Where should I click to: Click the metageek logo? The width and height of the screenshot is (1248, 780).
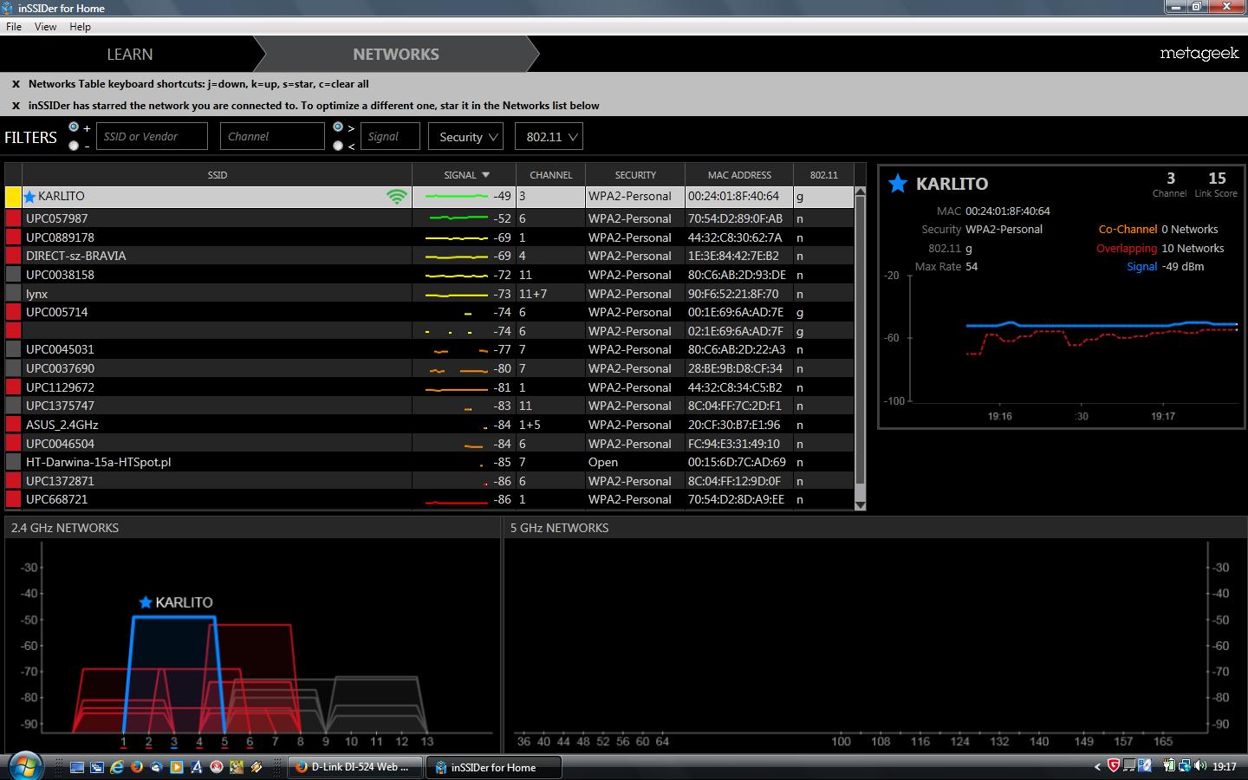point(1199,54)
